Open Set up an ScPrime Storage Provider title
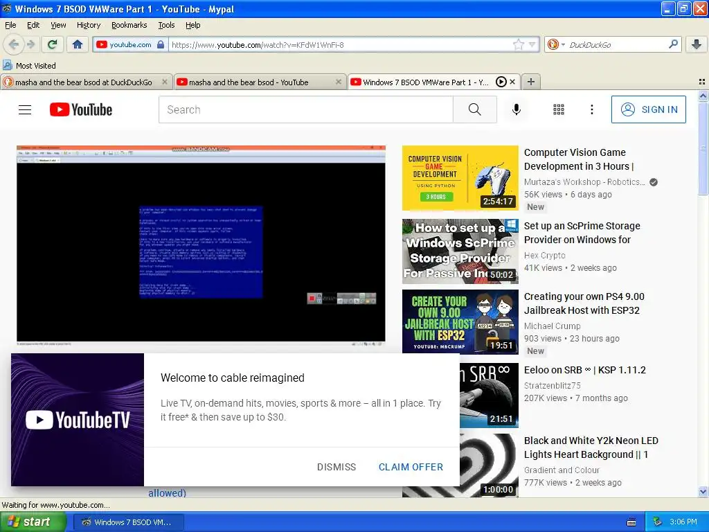Viewport: 709px width, 532px height. coord(582,233)
